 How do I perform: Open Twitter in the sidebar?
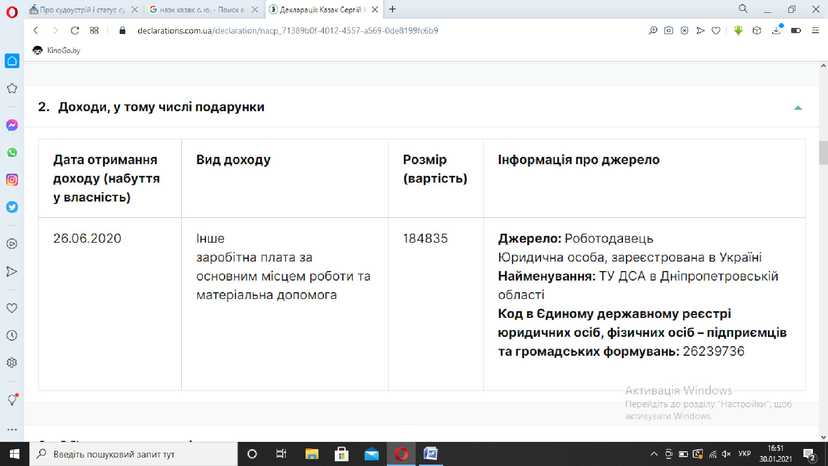point(12,207)
